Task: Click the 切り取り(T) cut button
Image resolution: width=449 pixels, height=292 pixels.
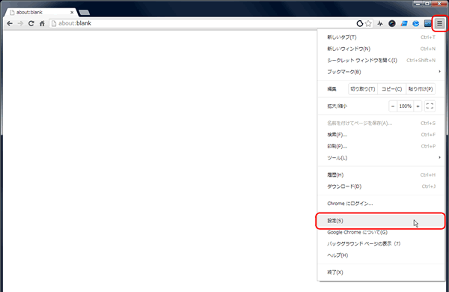Action: click(363, 89)
